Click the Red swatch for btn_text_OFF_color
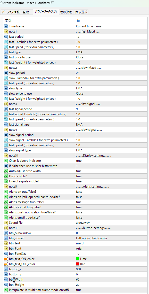Viewport: 149px width, 294px height. click(x=78, y=264)
